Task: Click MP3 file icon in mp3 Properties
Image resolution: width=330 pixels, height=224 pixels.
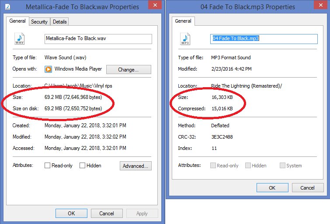Action: pos(185,39)
